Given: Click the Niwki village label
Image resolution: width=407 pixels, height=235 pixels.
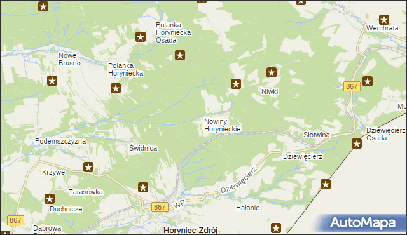Looking at the screenshot, I should click(270, 91).
